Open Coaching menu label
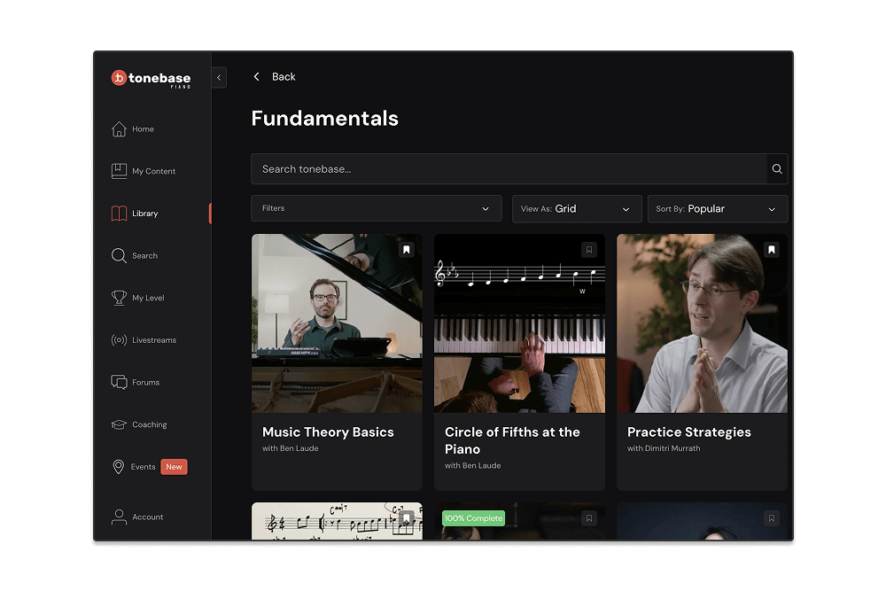This screenshot has width=886, height=591. 149,424
